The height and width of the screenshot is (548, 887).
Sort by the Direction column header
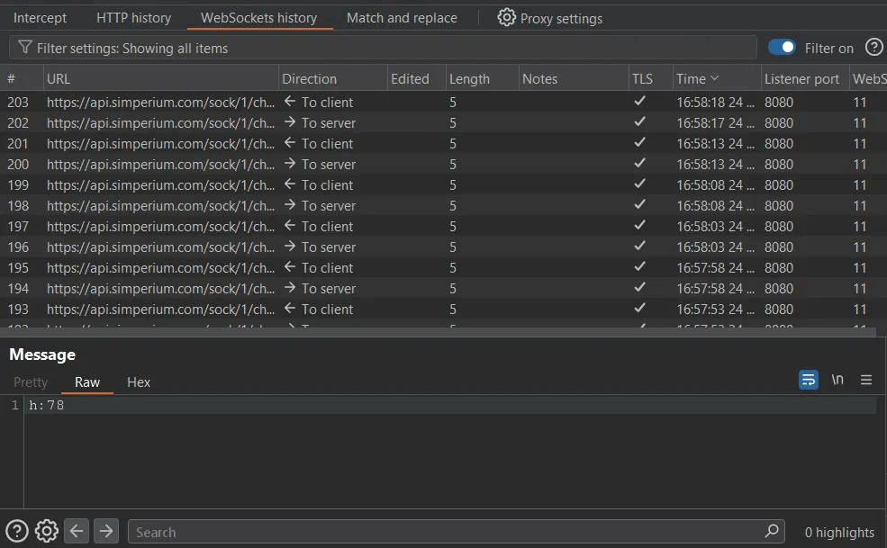(x=310, y=78)
